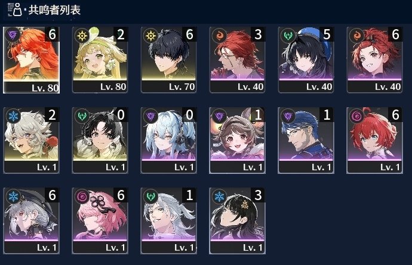The image size is (412, 265).
Task: Click the resonator list header icon
Action: pos(14,10)
